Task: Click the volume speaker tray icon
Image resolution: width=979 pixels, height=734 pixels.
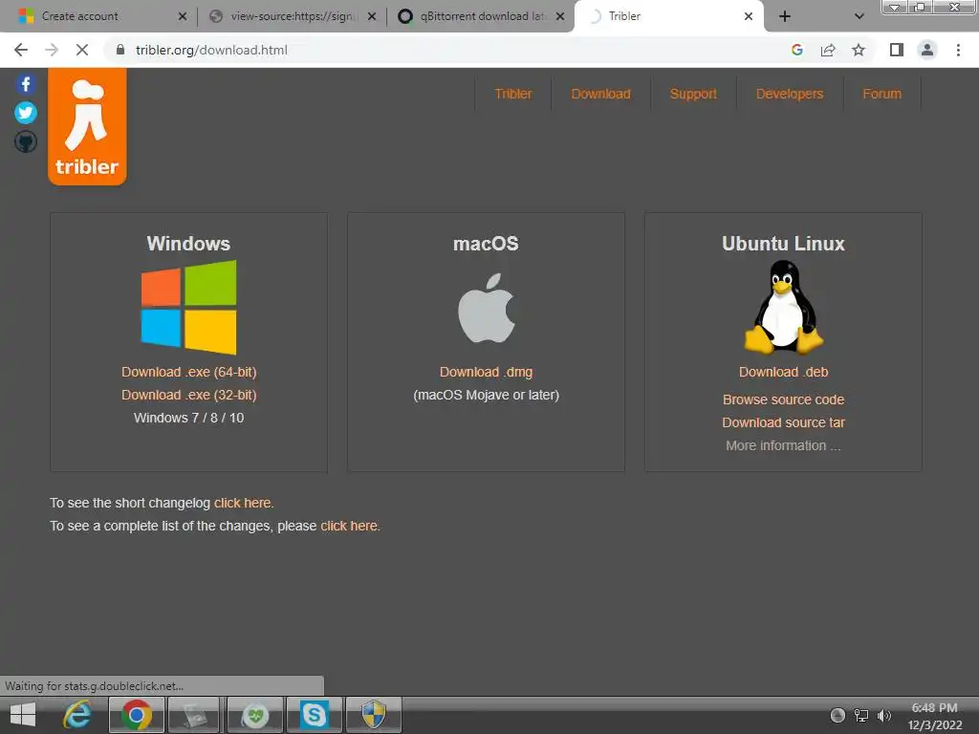Action: click(884, 715)
